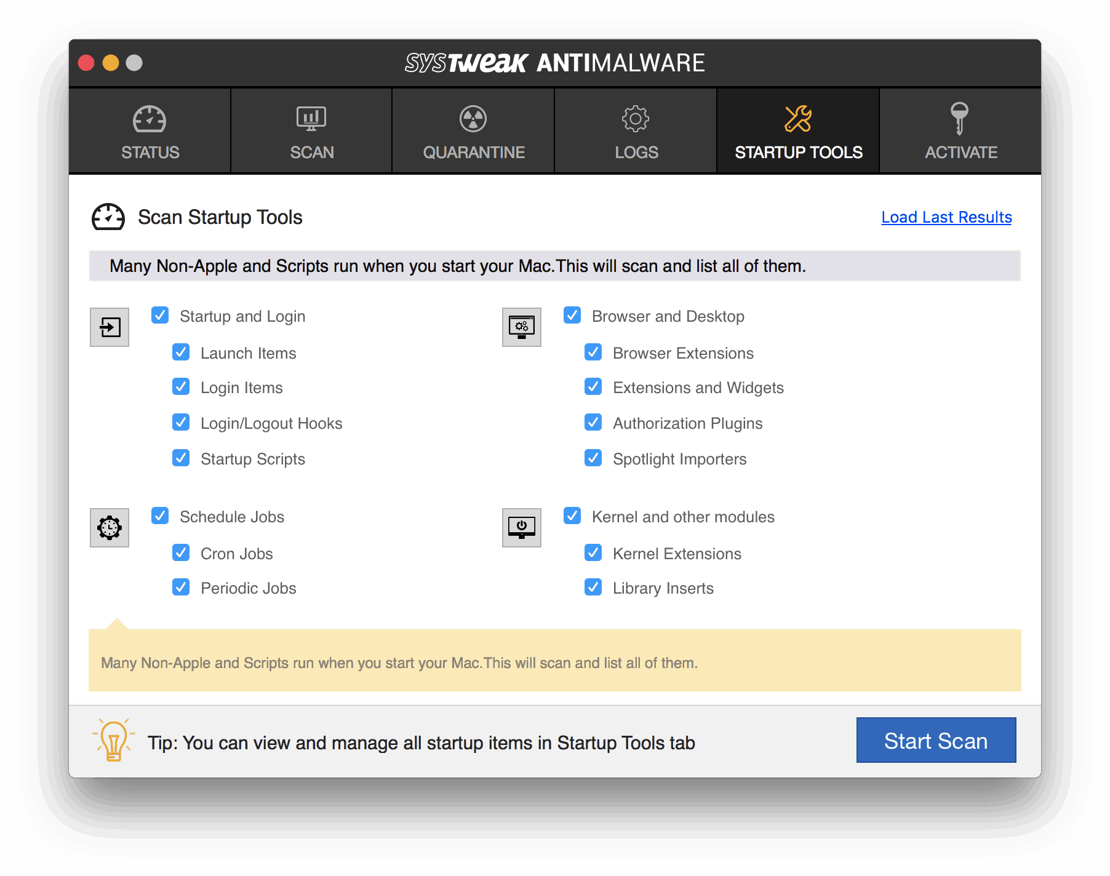Disable the Library Inserts checkbox
This screenshot has height=876, width=1110.
pyautogui.click(x=593, y=587)
